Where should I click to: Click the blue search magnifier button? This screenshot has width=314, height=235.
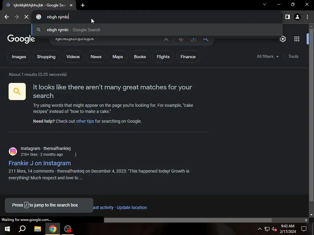(x=206, y=39)
